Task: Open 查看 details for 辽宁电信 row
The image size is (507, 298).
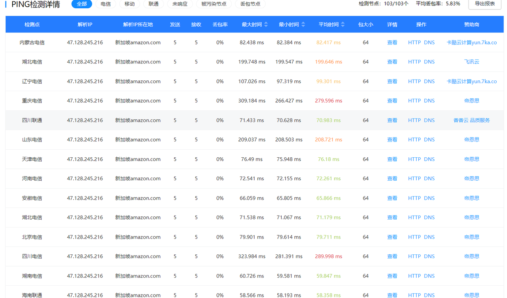Action: [x=392, y=81]
